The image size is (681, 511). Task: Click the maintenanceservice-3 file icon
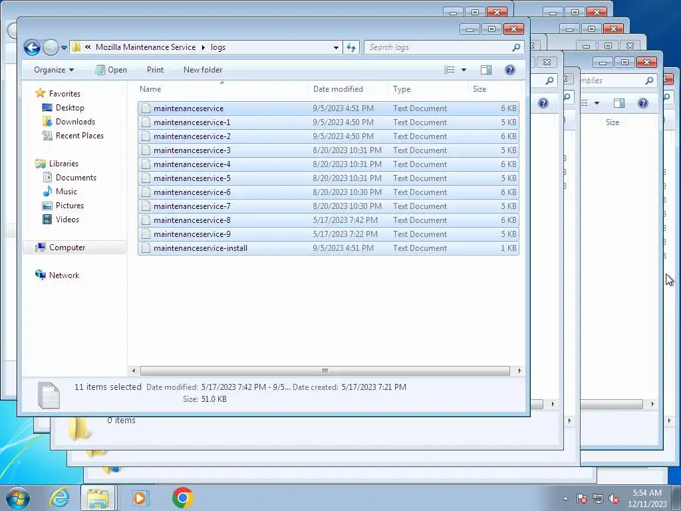pyautogui.click(x=146, y=150)
